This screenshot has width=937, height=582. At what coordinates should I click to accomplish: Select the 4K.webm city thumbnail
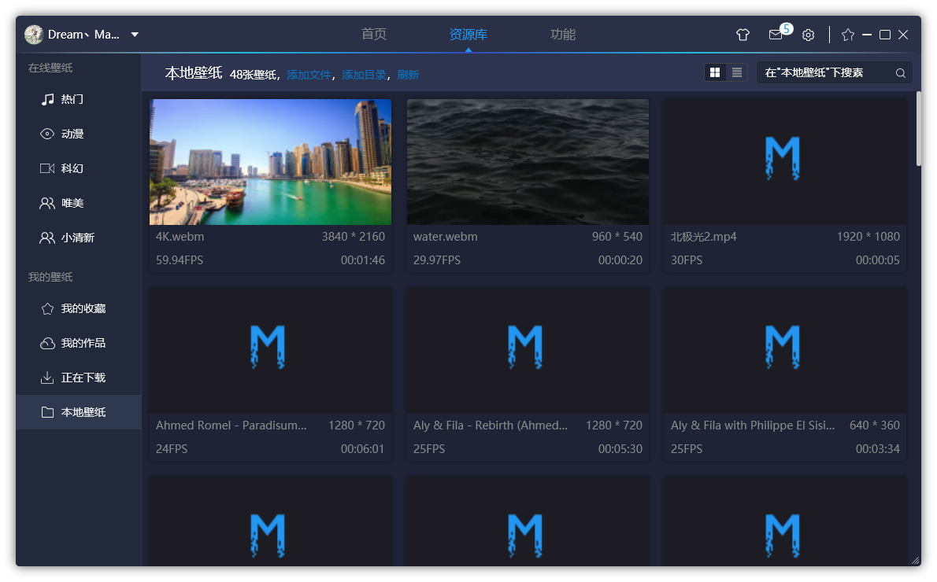pyautogui.click(x=270, y=162)
